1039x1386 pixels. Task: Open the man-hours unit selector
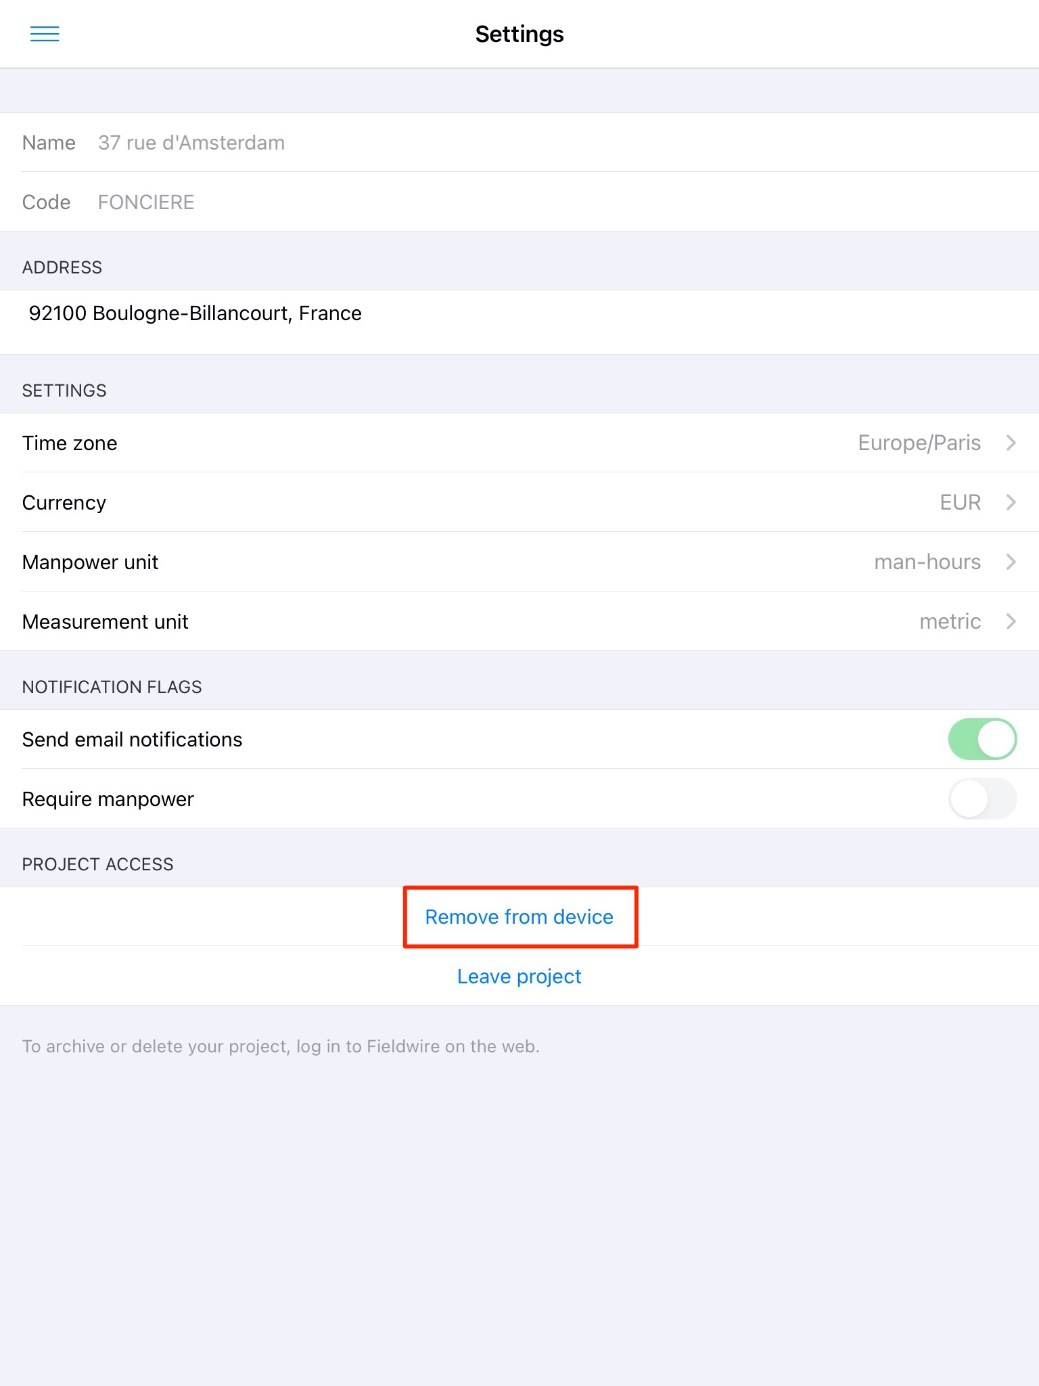pyautogui.click(x=927, y=562)
